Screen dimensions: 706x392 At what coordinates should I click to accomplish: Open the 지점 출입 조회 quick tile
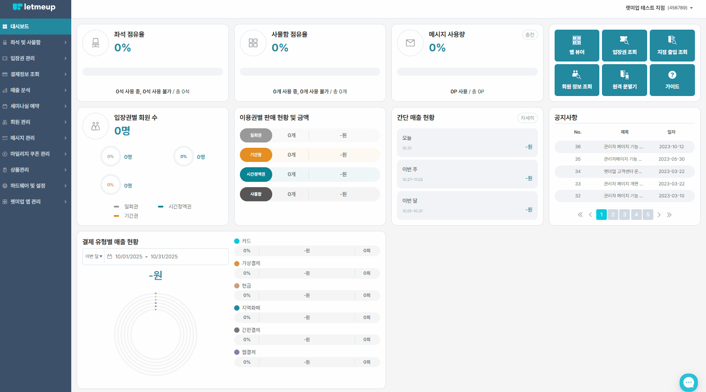tap(672, 45)
